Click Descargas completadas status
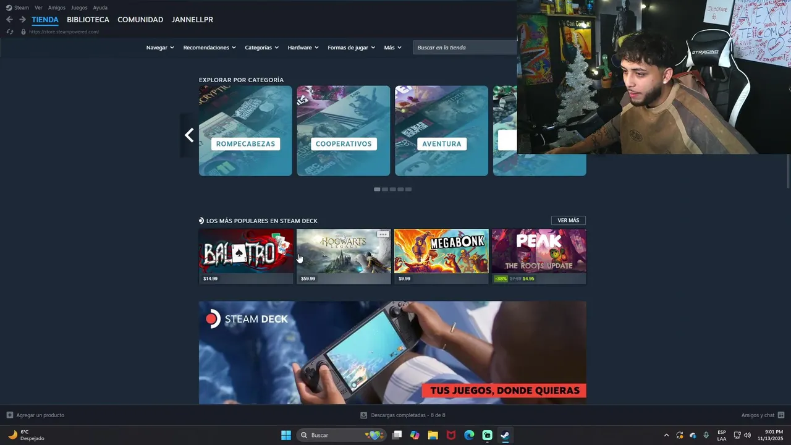 point(408,415)
